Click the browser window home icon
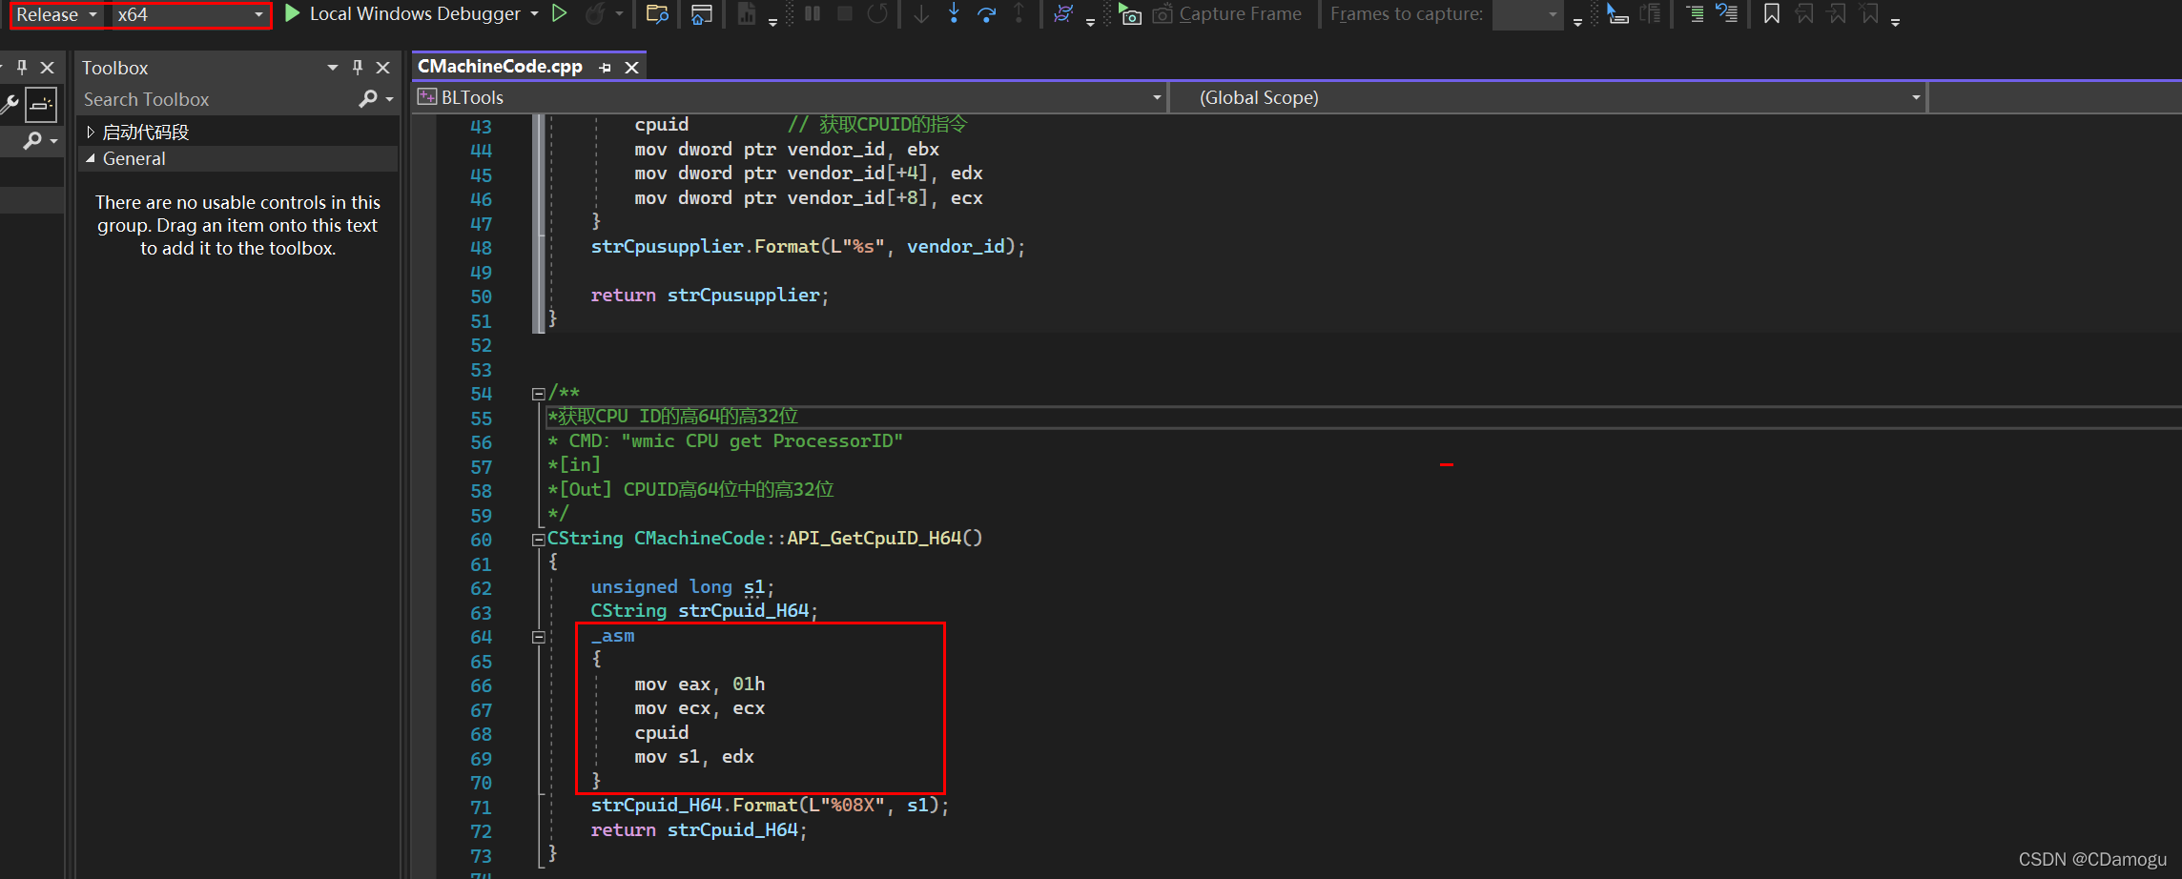The width and height of the screenshot is (2182, 879). tap(702, 13)
